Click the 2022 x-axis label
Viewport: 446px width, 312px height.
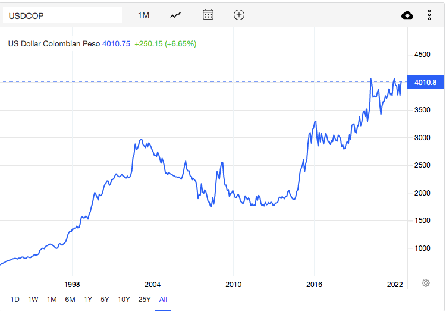[395, 285]
